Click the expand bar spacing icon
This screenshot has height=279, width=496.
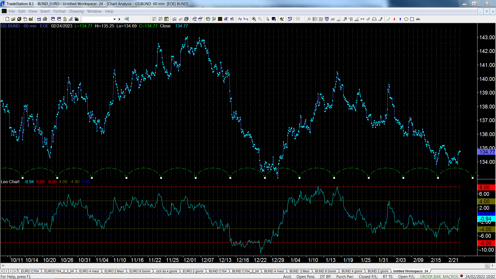point(246,19)
